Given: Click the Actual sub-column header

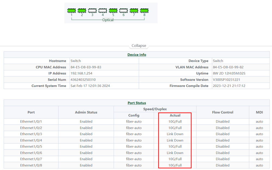Looking at the screenshot, I should click(x=175, y=116).
